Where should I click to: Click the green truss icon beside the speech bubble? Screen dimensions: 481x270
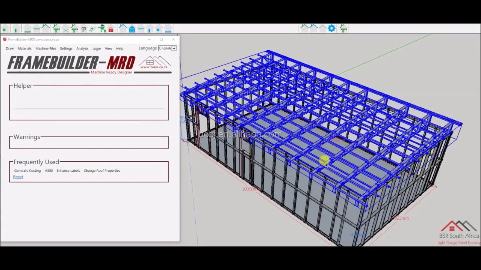(x=74, y=28)
